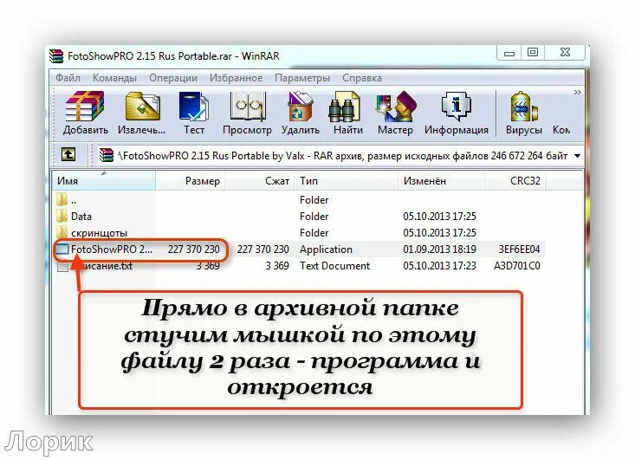This screenshot has width=635, height=460.
Task: Select the Data folder icon
Action: (62, 216)
